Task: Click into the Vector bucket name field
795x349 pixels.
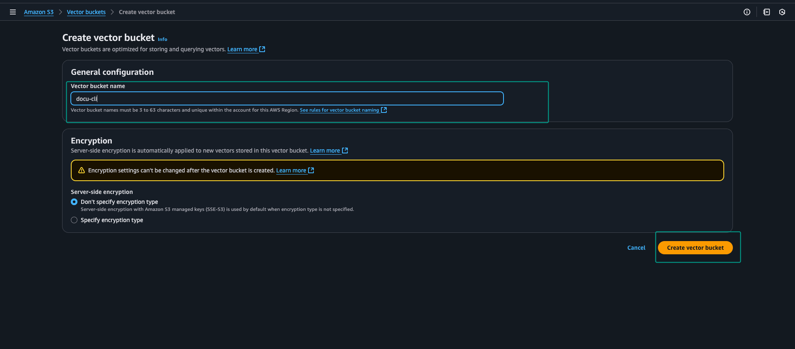Action: pyautogui.click(x=287, y=98)
